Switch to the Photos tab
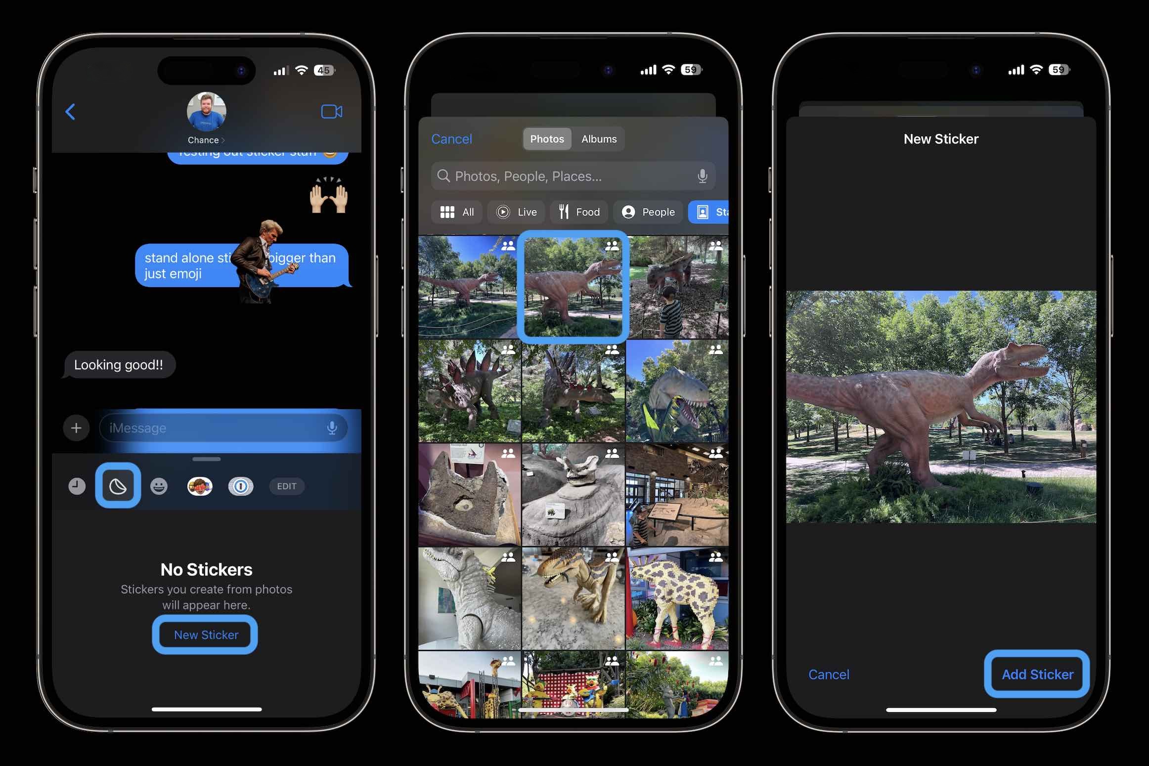This screenshot has height=766, width=1149. pyautogui.click(x=545, y=138)
